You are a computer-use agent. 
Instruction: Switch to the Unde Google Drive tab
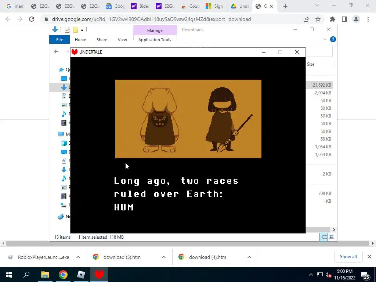pyautogui.click(x=240, y=6)
